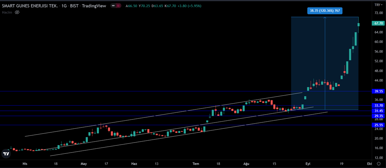
Task: Click the TradingView logo in chart corner
Action: click(6, 154)
